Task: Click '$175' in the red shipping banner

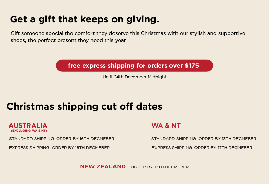Action: point(192,66)
